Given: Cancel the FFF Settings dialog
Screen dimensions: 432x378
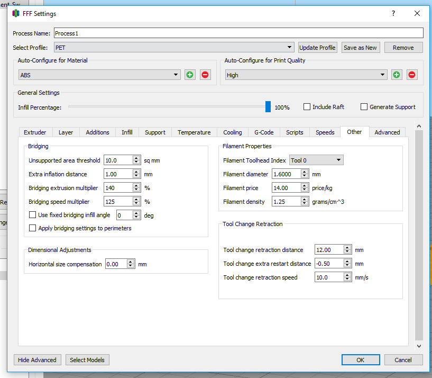Looking at the screenshot, I should coord(403,360).
